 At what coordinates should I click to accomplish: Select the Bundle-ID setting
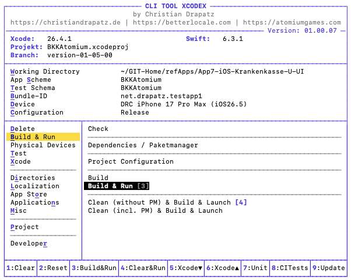pos(29,96)
